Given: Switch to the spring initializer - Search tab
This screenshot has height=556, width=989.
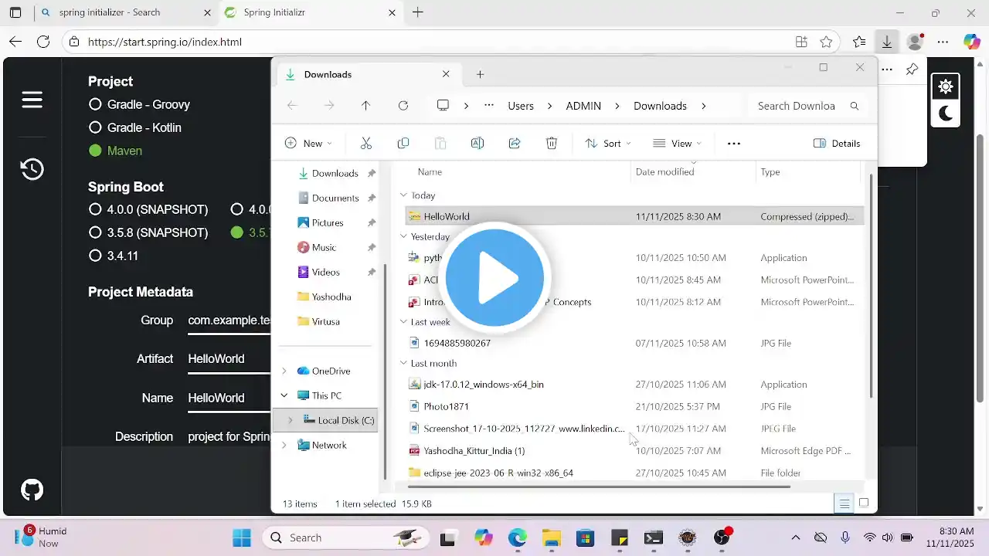Looking at the screenshot, I should [126, 12].
